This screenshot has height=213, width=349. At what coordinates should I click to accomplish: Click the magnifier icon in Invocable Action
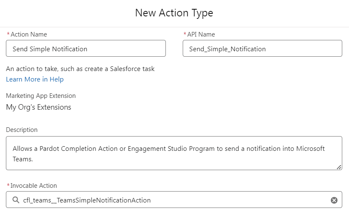coord(16,200)
